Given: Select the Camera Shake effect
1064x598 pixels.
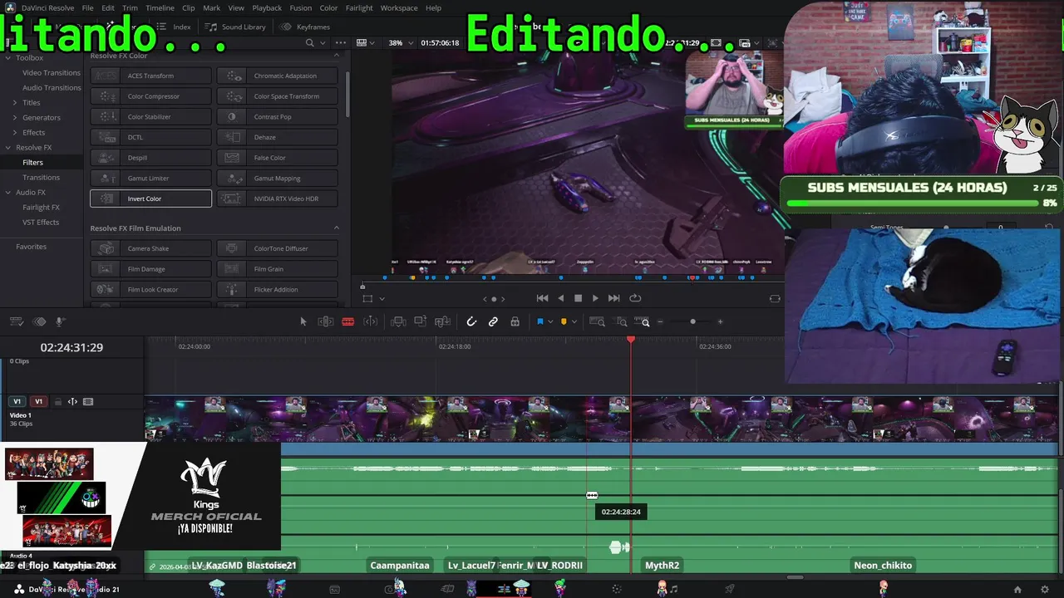Looking at the screenshot, I should click(x=150, y=248).
